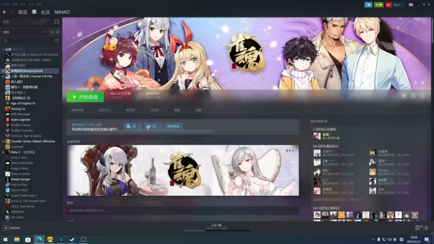Open the 社区 (Community) section
434x244 pixels.
(x=46, y=12)
